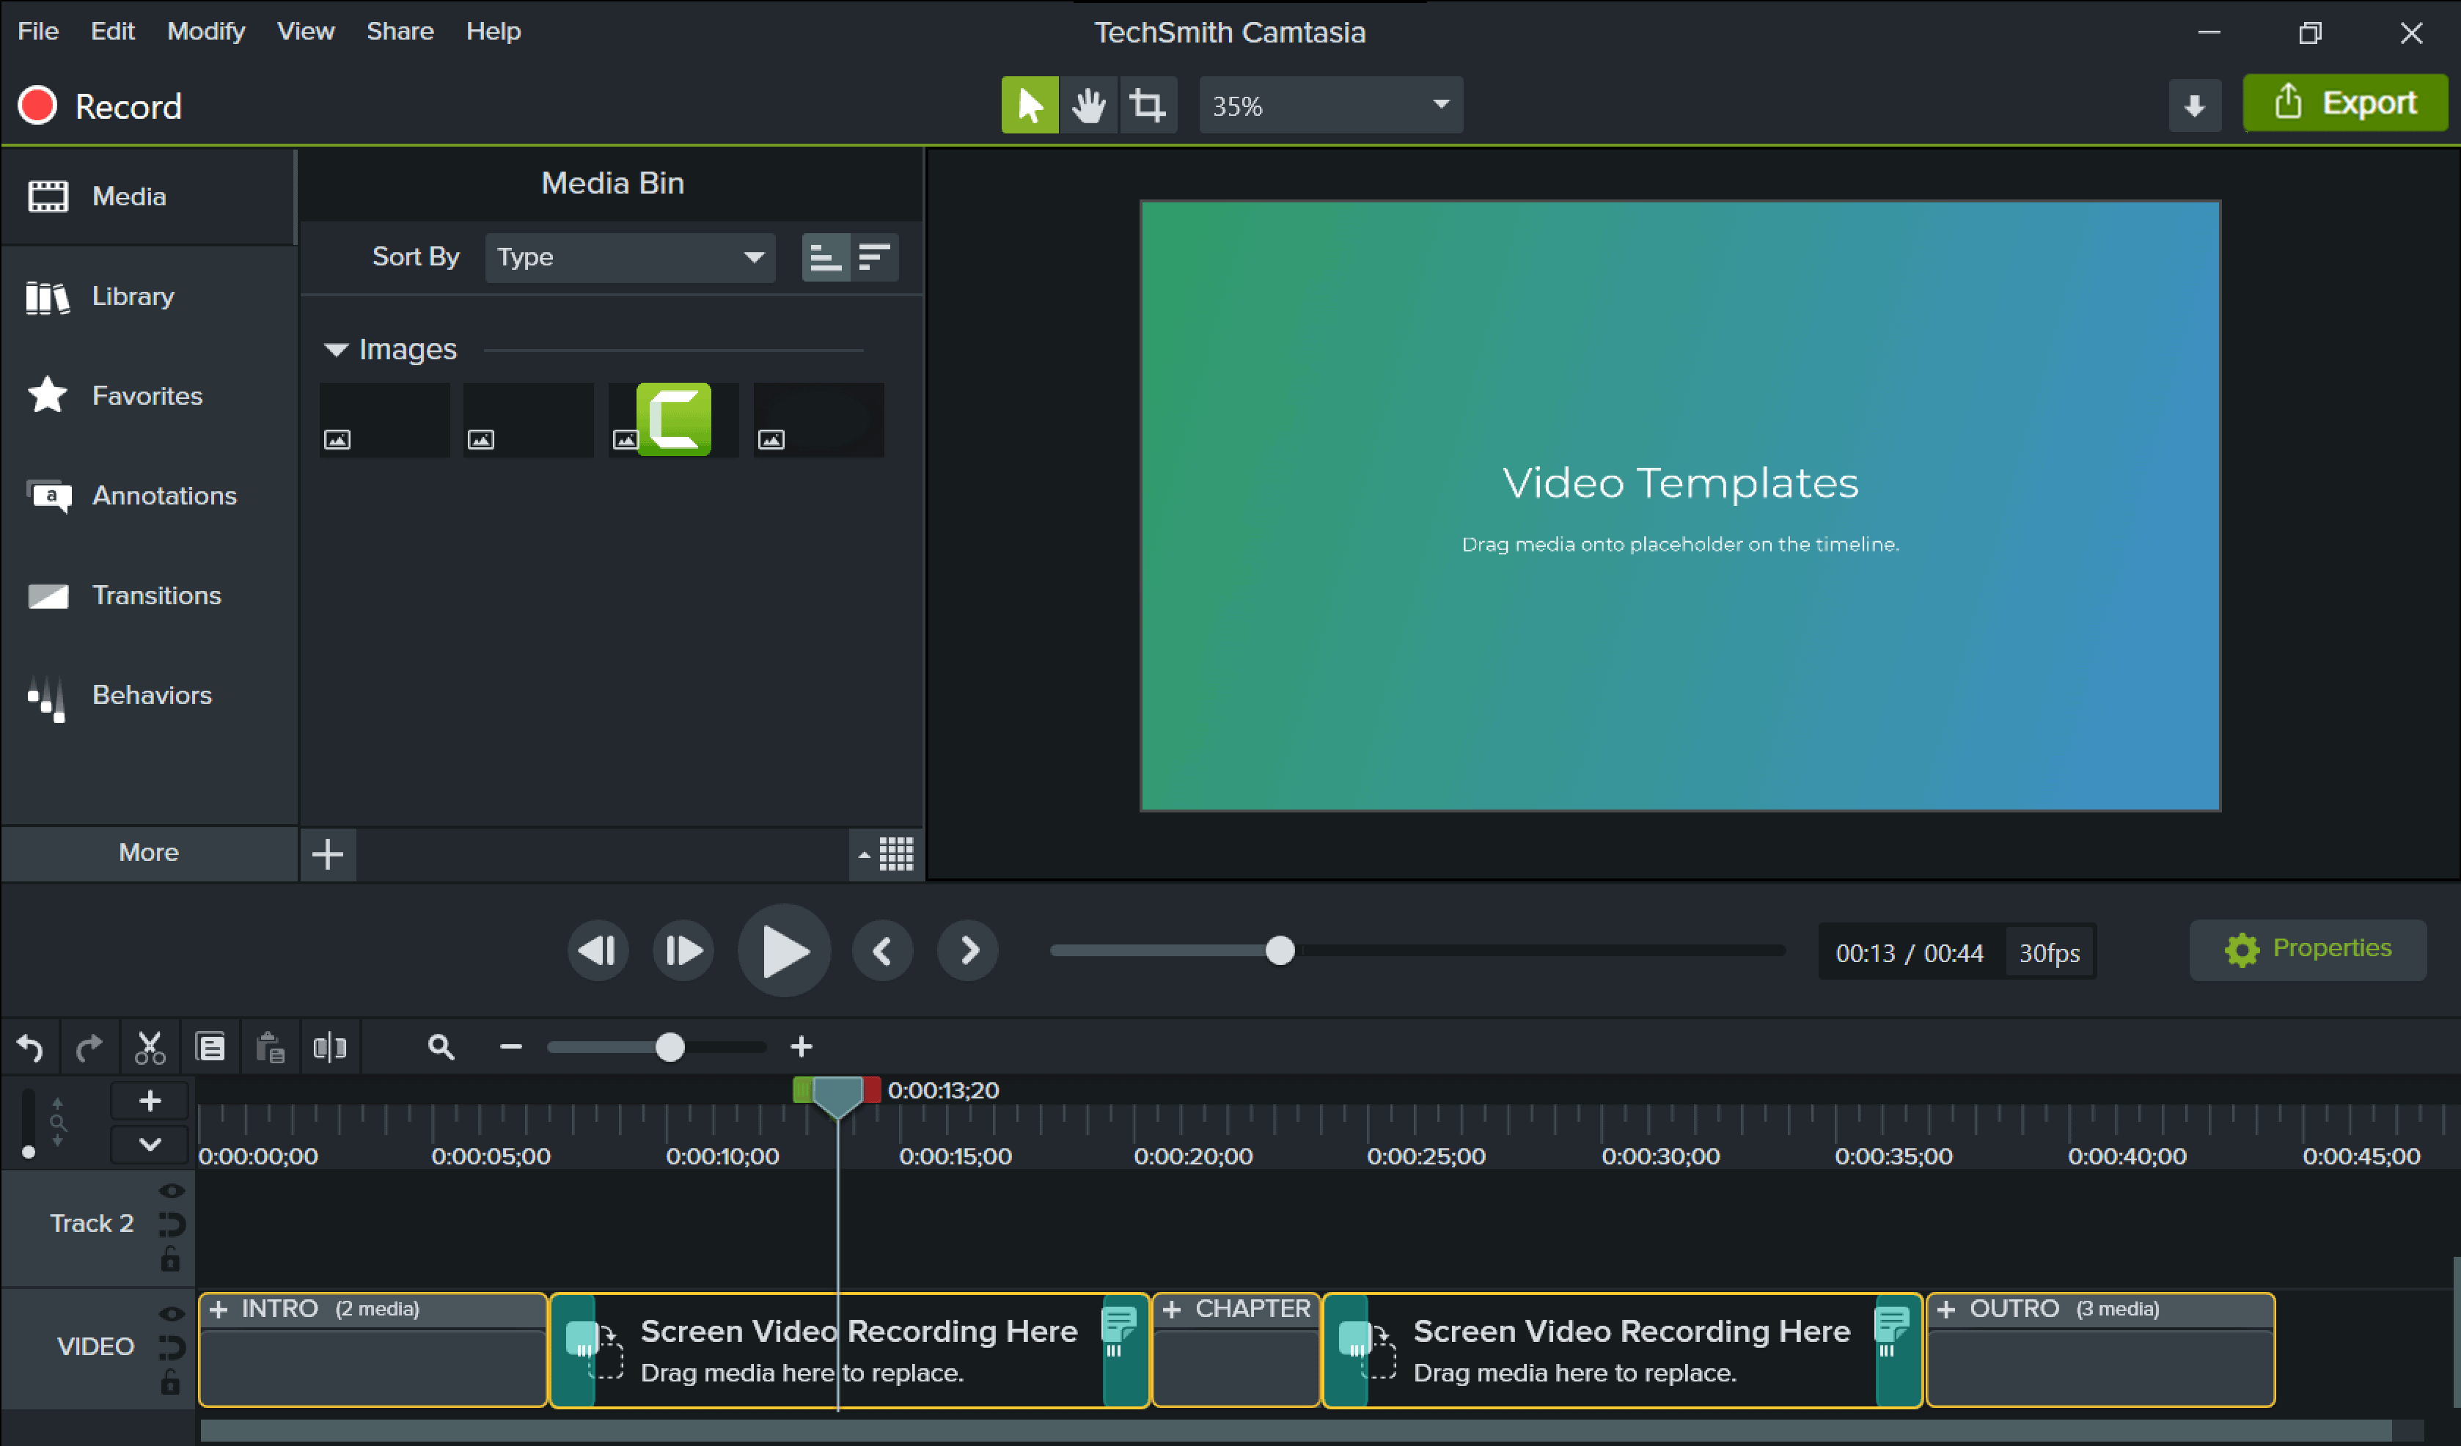Select ascending sort order icon
Screen dimensions: 2461x1446
click(825, 257)
